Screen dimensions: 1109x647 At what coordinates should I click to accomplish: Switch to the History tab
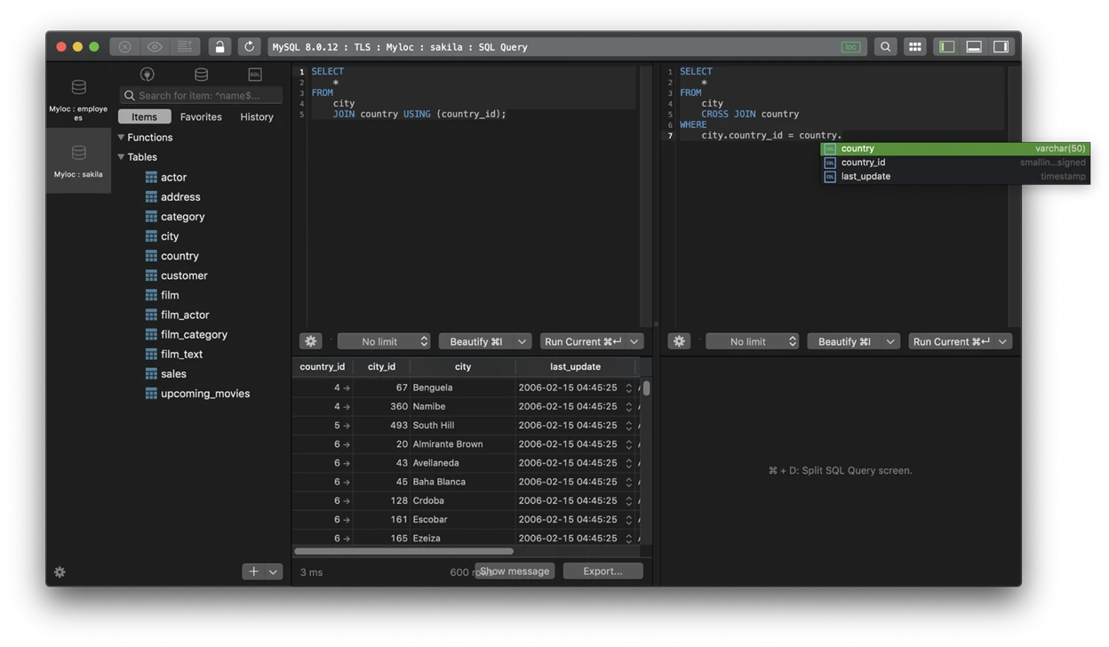click(x=257, y=116)
